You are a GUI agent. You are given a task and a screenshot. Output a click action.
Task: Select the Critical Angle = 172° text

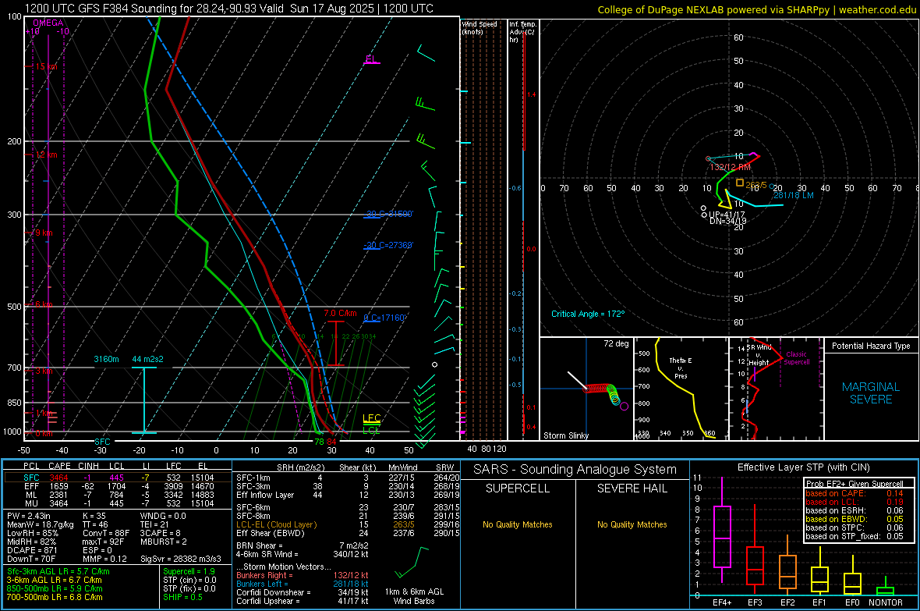click(588, 314)
